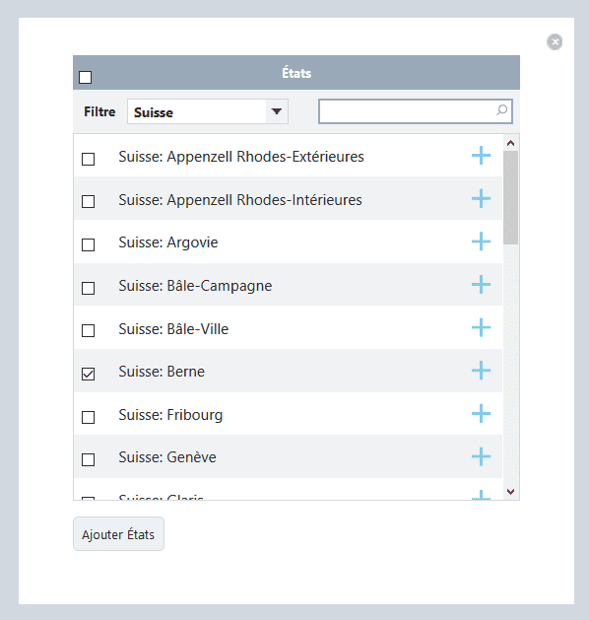589x620 pixels.
Task: Uncheck the Suisse: Berne checkbox
Action: click(x=88, y=374)
